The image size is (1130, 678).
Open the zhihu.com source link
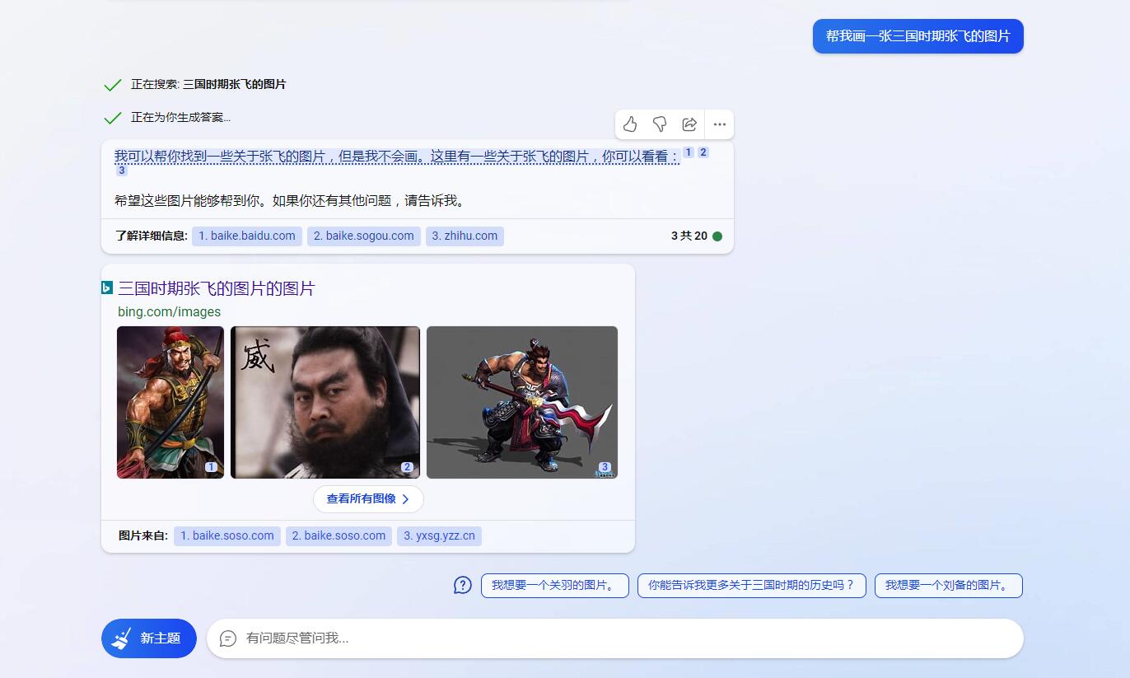coord(465,236)
